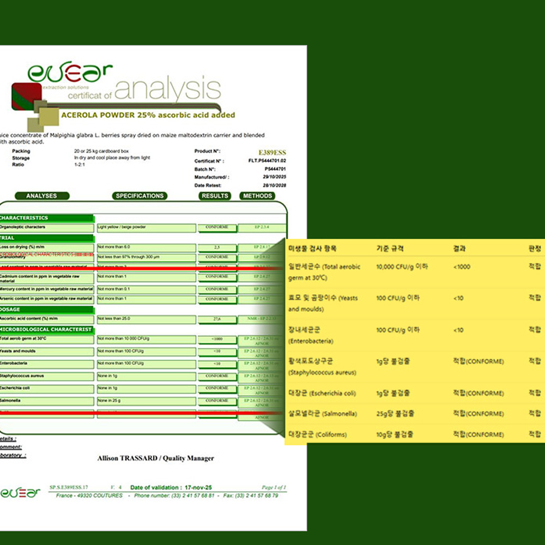Screen dimensions: 545x545
Task: Click 'None in 25 g' specification cell
Action: (x=146, y=401)
